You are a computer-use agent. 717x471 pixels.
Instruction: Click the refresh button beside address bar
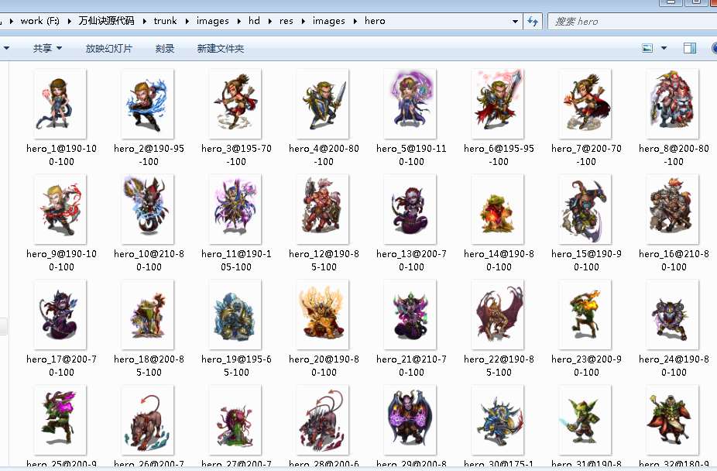533,21
